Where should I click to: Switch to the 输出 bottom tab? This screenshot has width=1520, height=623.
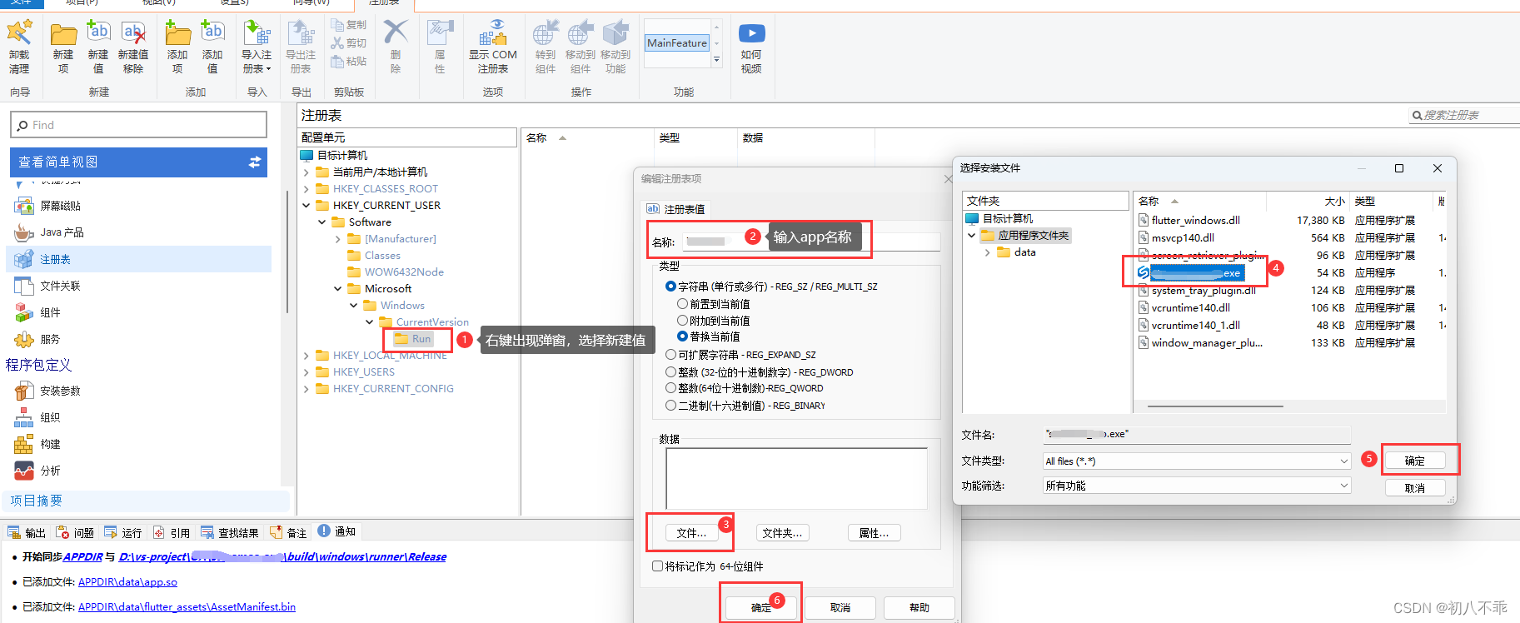(27, 533)
